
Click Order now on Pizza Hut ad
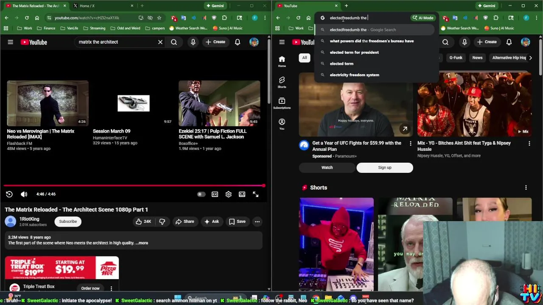(x=90, y=288)
